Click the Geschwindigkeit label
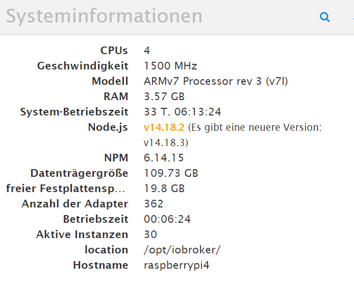 [x=83, y=66]
